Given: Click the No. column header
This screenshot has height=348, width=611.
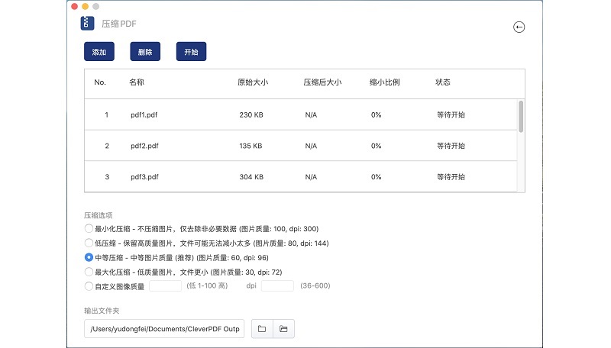Looking at the screenshot, I should [100, 82].
